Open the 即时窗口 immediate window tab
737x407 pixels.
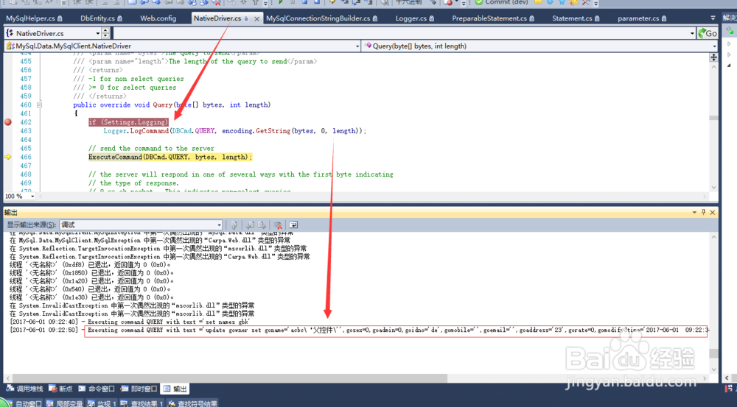pyautogui.click(x=139, y=389)
